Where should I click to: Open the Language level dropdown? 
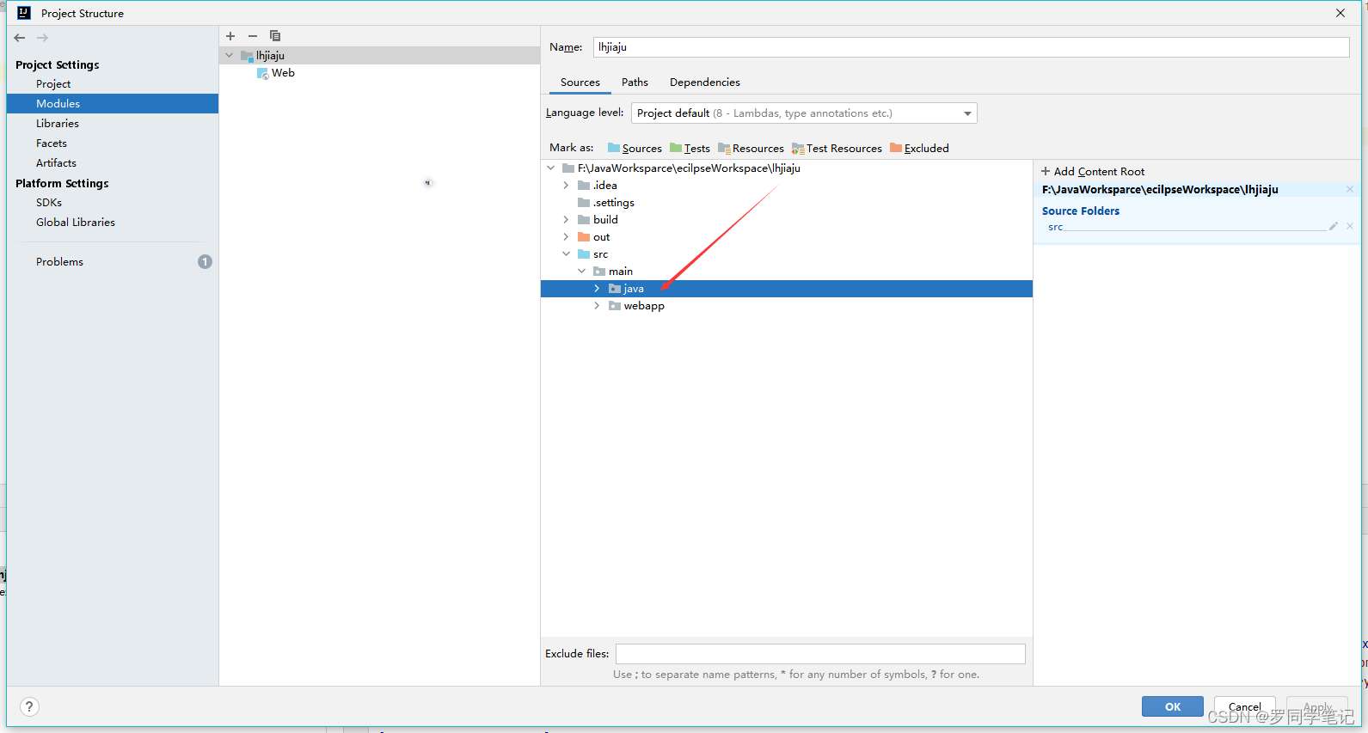pos(804,113)
